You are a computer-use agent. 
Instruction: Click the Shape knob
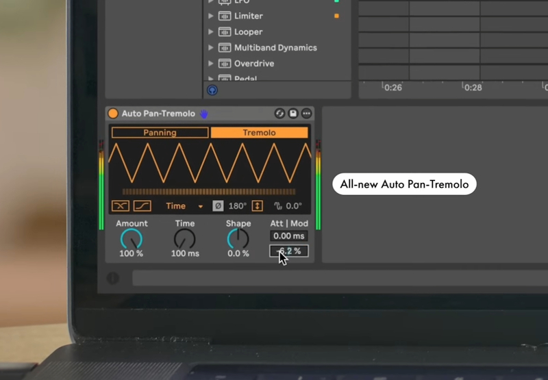pos(238,239)
